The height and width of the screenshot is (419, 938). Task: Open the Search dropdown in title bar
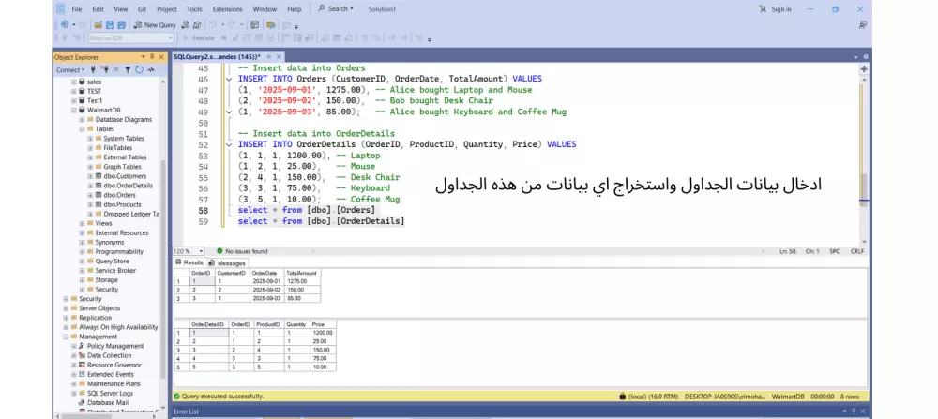coord(336,9)
